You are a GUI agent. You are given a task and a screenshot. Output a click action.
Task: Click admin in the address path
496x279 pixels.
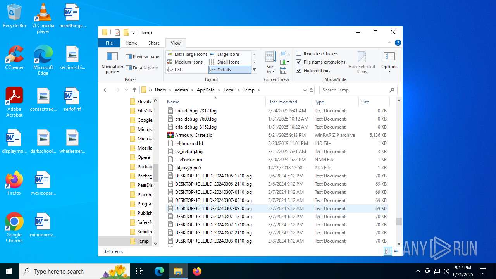[181, 90]
